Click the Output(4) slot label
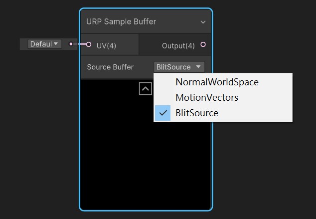 pyautogui.click(x=178, y=46)
